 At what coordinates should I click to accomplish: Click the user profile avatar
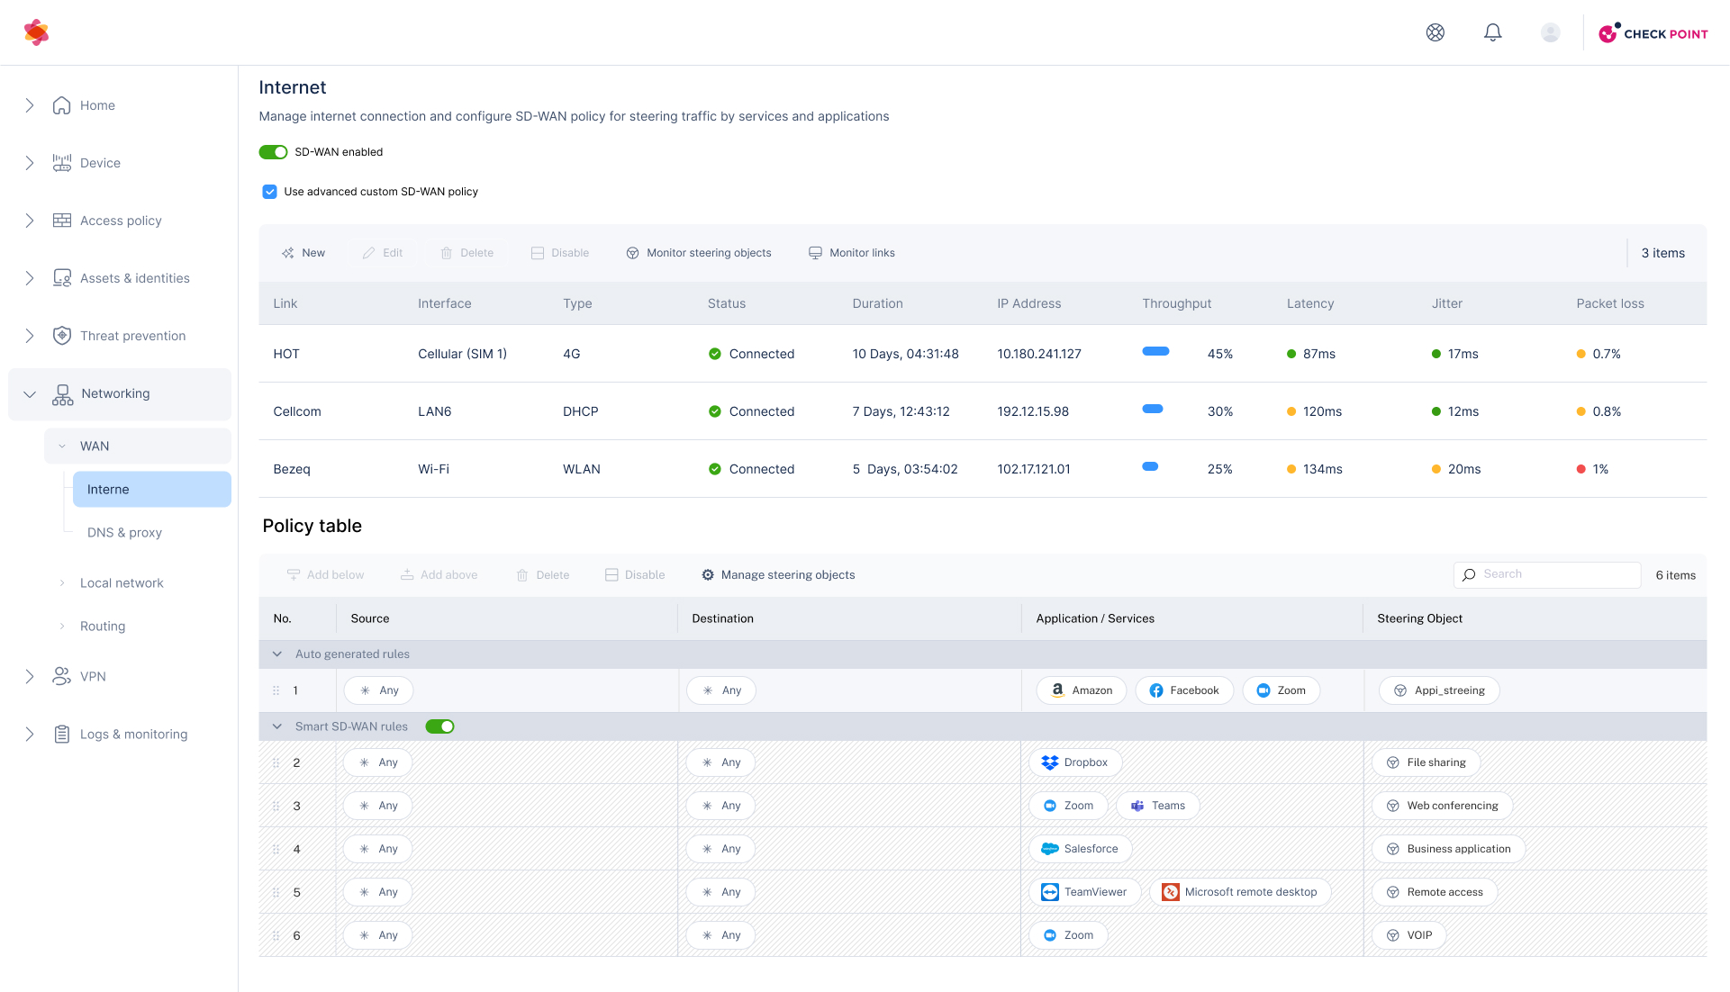tap(1550, 32)
